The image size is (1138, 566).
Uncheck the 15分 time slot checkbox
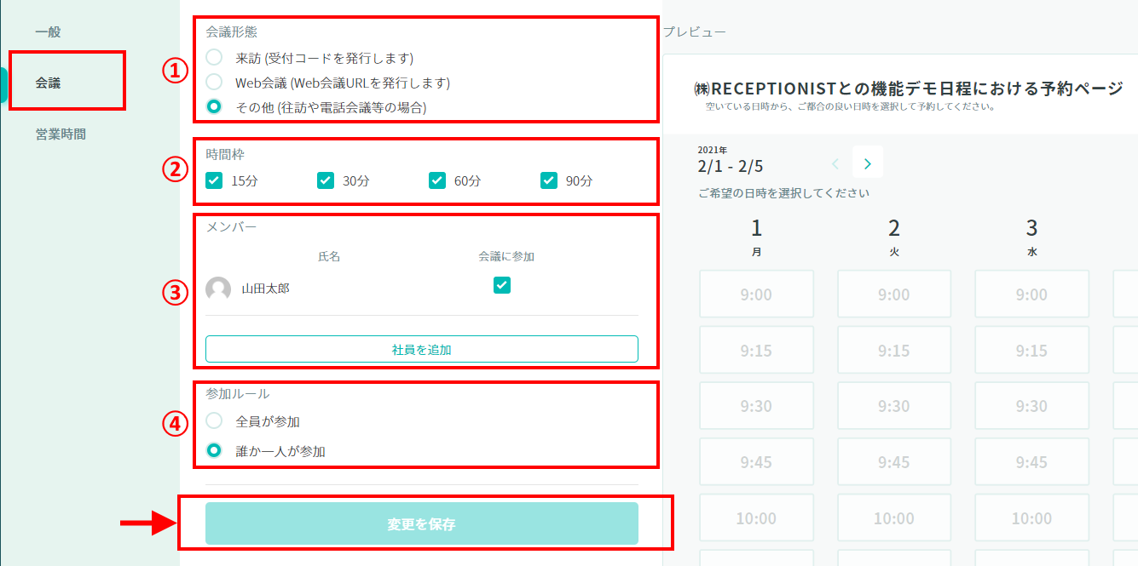214,180
